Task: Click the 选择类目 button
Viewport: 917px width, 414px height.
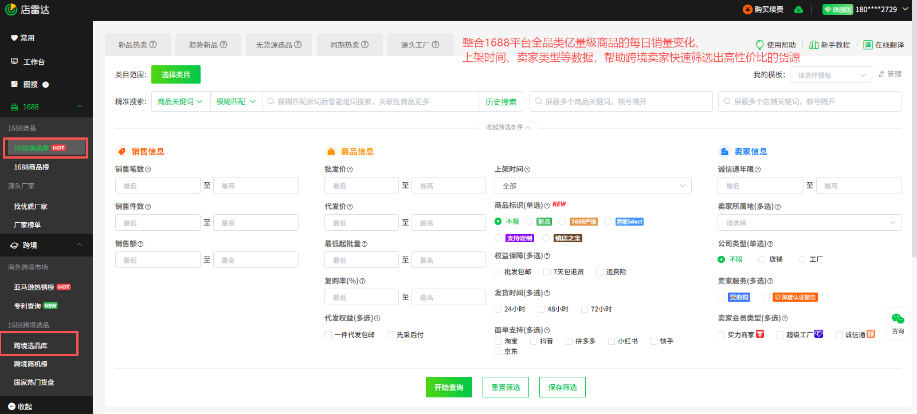Action: (x=175, y=74)
